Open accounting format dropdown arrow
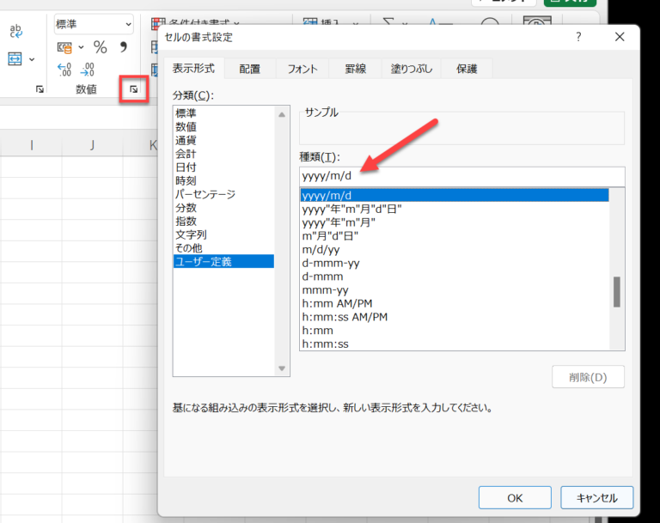The width and height of the screenshot is (660, 523). pyautogui.click(x=82, y=47)
